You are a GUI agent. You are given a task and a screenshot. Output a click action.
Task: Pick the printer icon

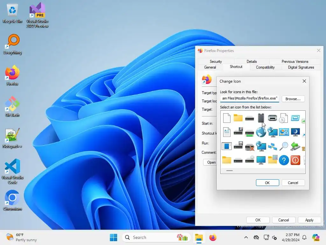pyautogui.click(x=273, y=118)
